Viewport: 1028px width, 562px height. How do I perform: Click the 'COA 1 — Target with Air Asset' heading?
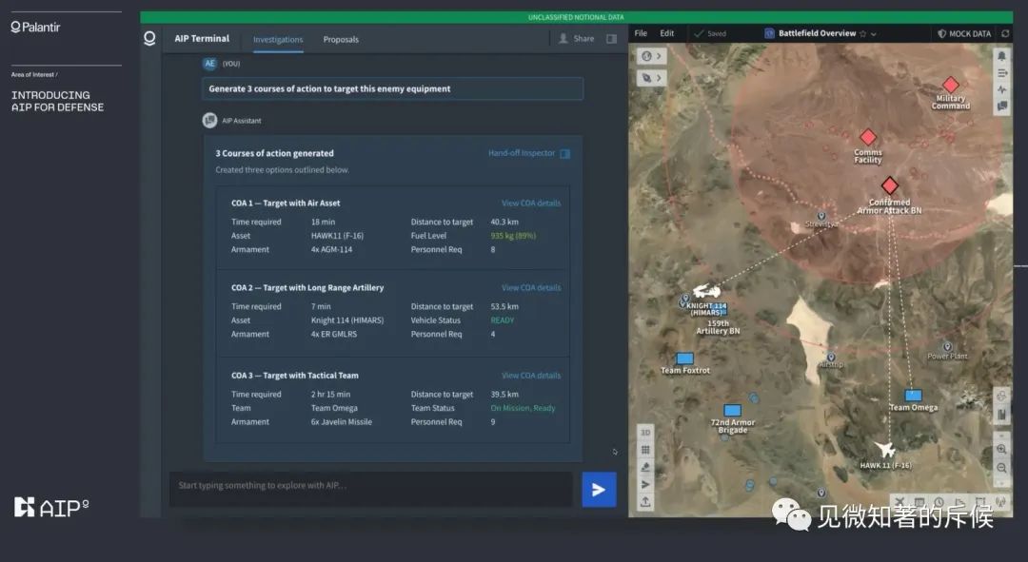tap(286, 203)
